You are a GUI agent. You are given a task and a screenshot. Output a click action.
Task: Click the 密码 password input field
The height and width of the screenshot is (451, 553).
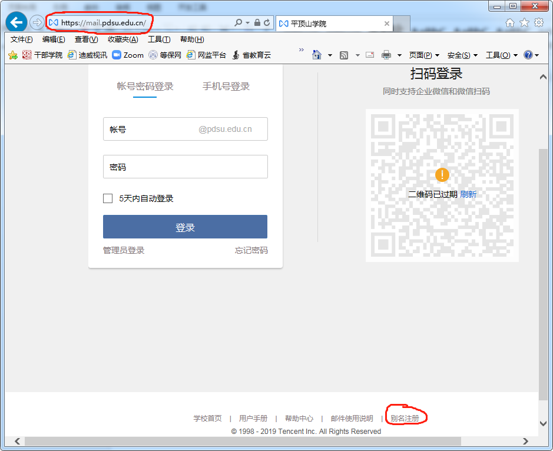click(x=185, y=167)
